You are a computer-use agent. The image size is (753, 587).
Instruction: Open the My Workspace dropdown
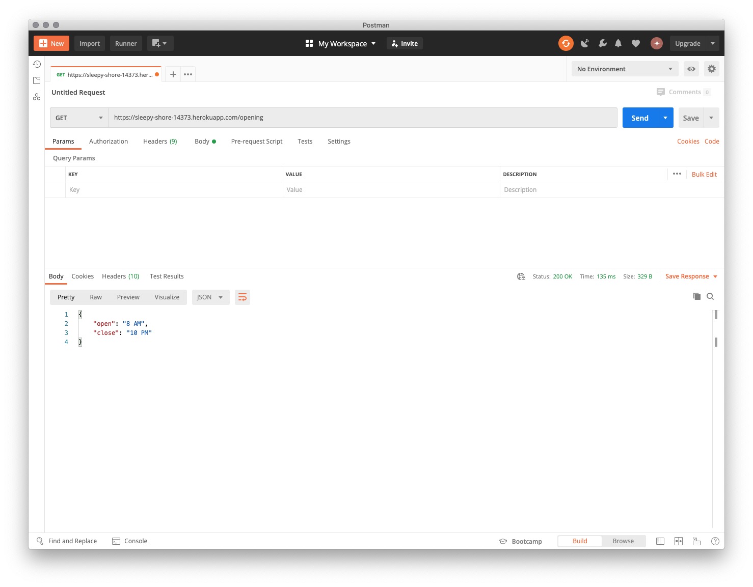340,43
